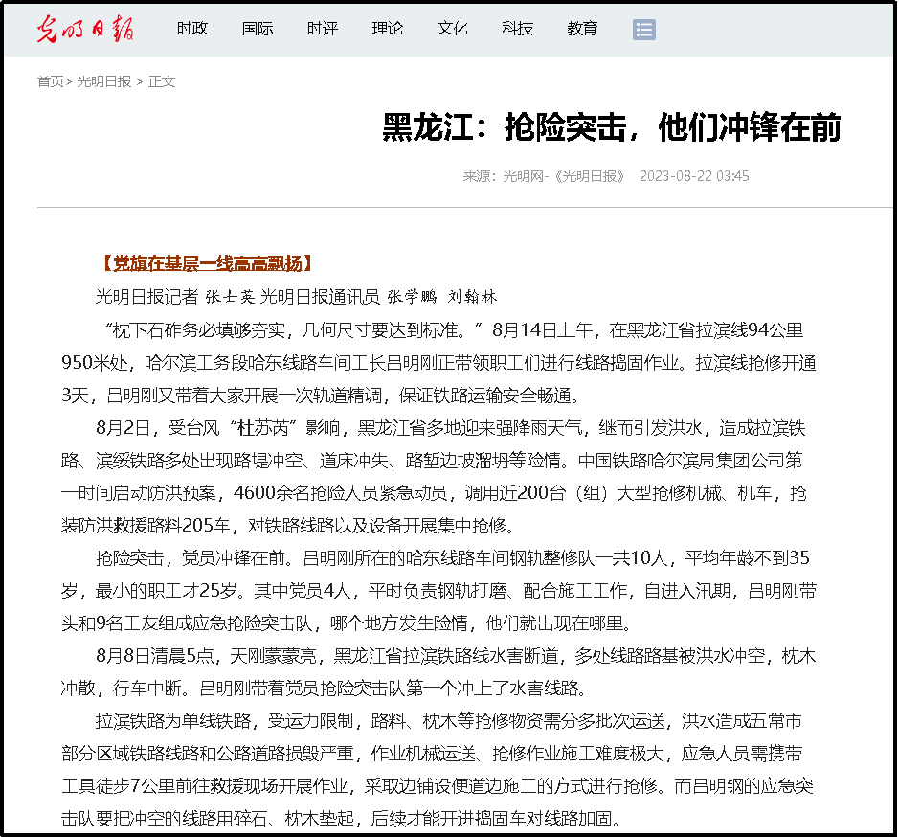
Task: Click the heading 【党旗在基层一线高高飘扬】
Action: tap(206, 264)
